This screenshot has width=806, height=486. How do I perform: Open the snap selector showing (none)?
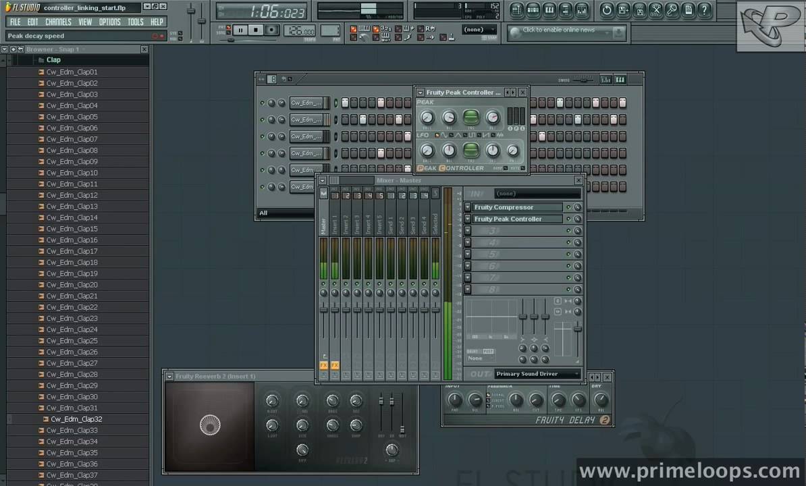pos(479,30)
